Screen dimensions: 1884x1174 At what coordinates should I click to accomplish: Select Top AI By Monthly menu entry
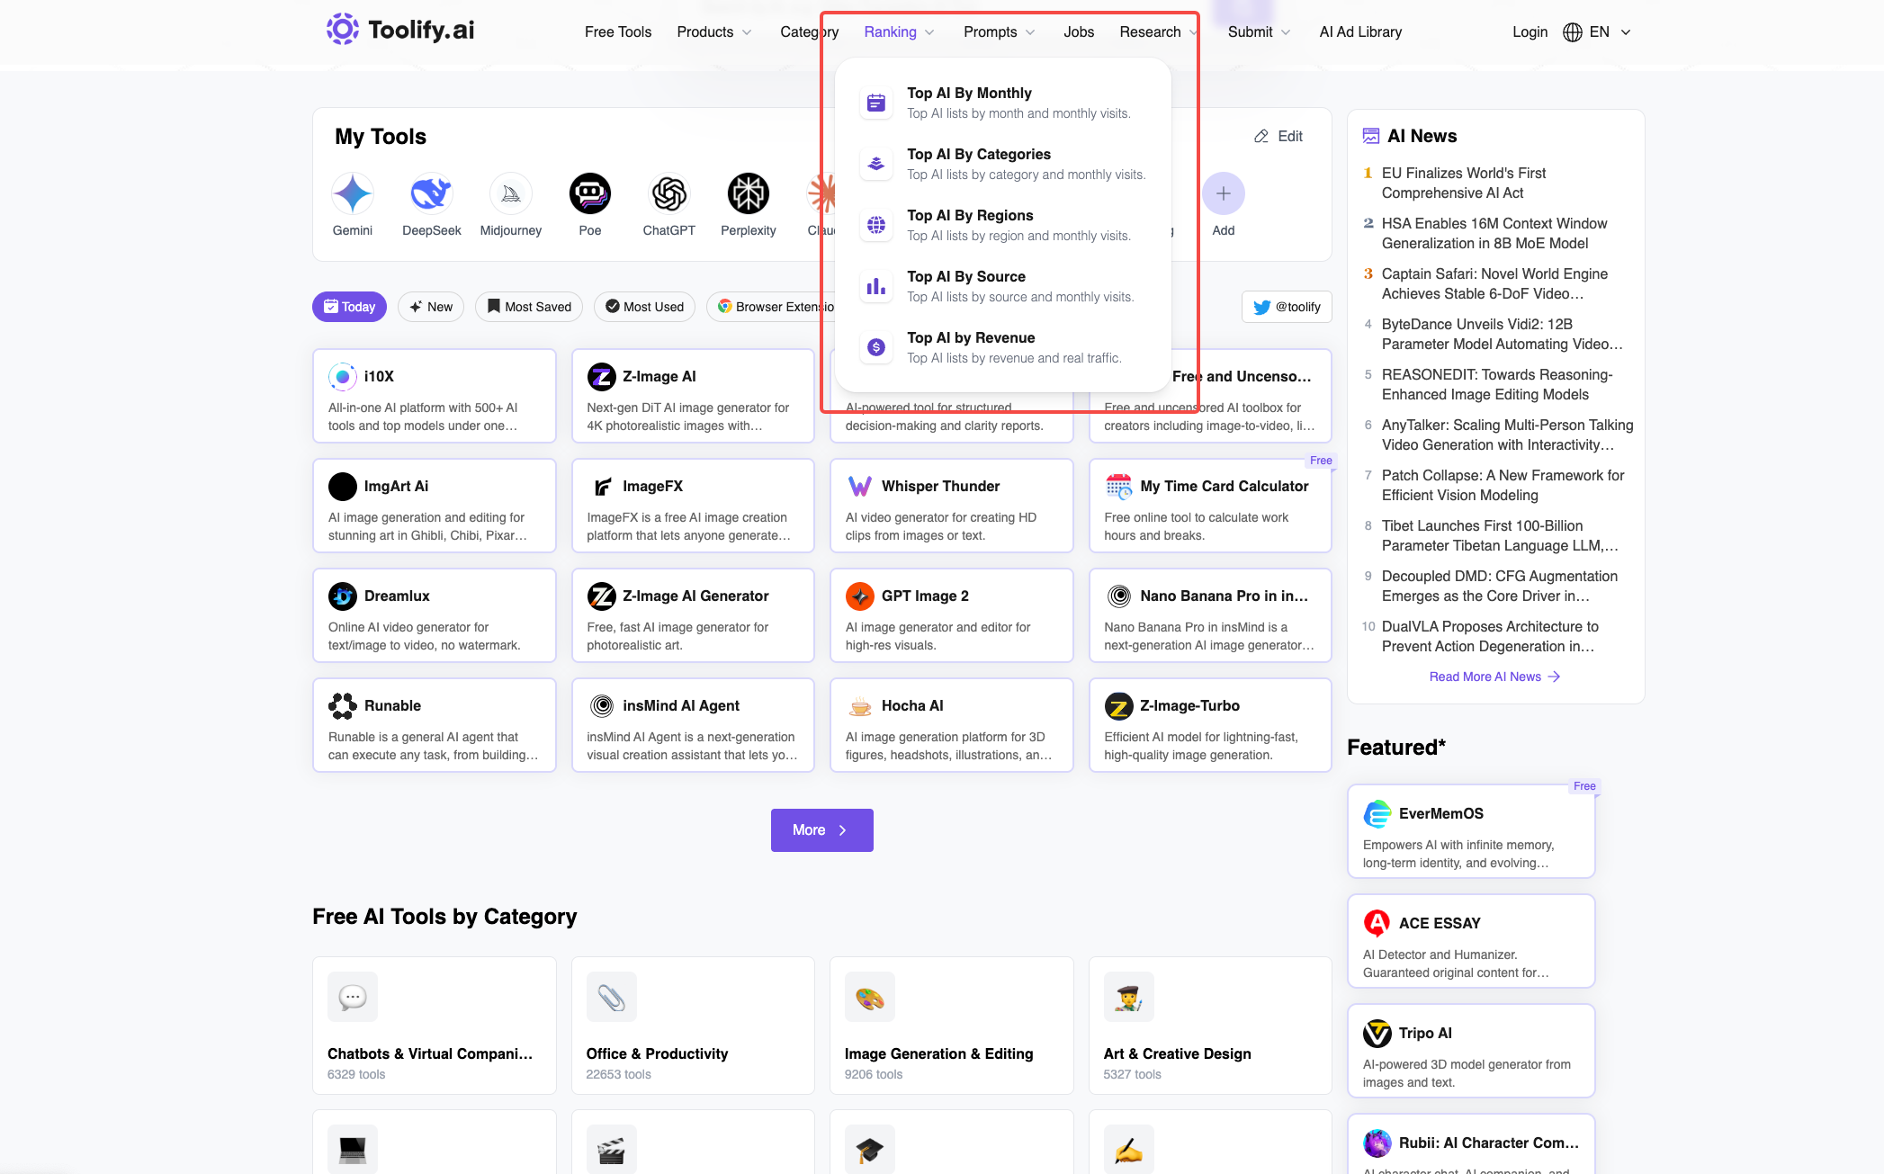click(1003, 103)
